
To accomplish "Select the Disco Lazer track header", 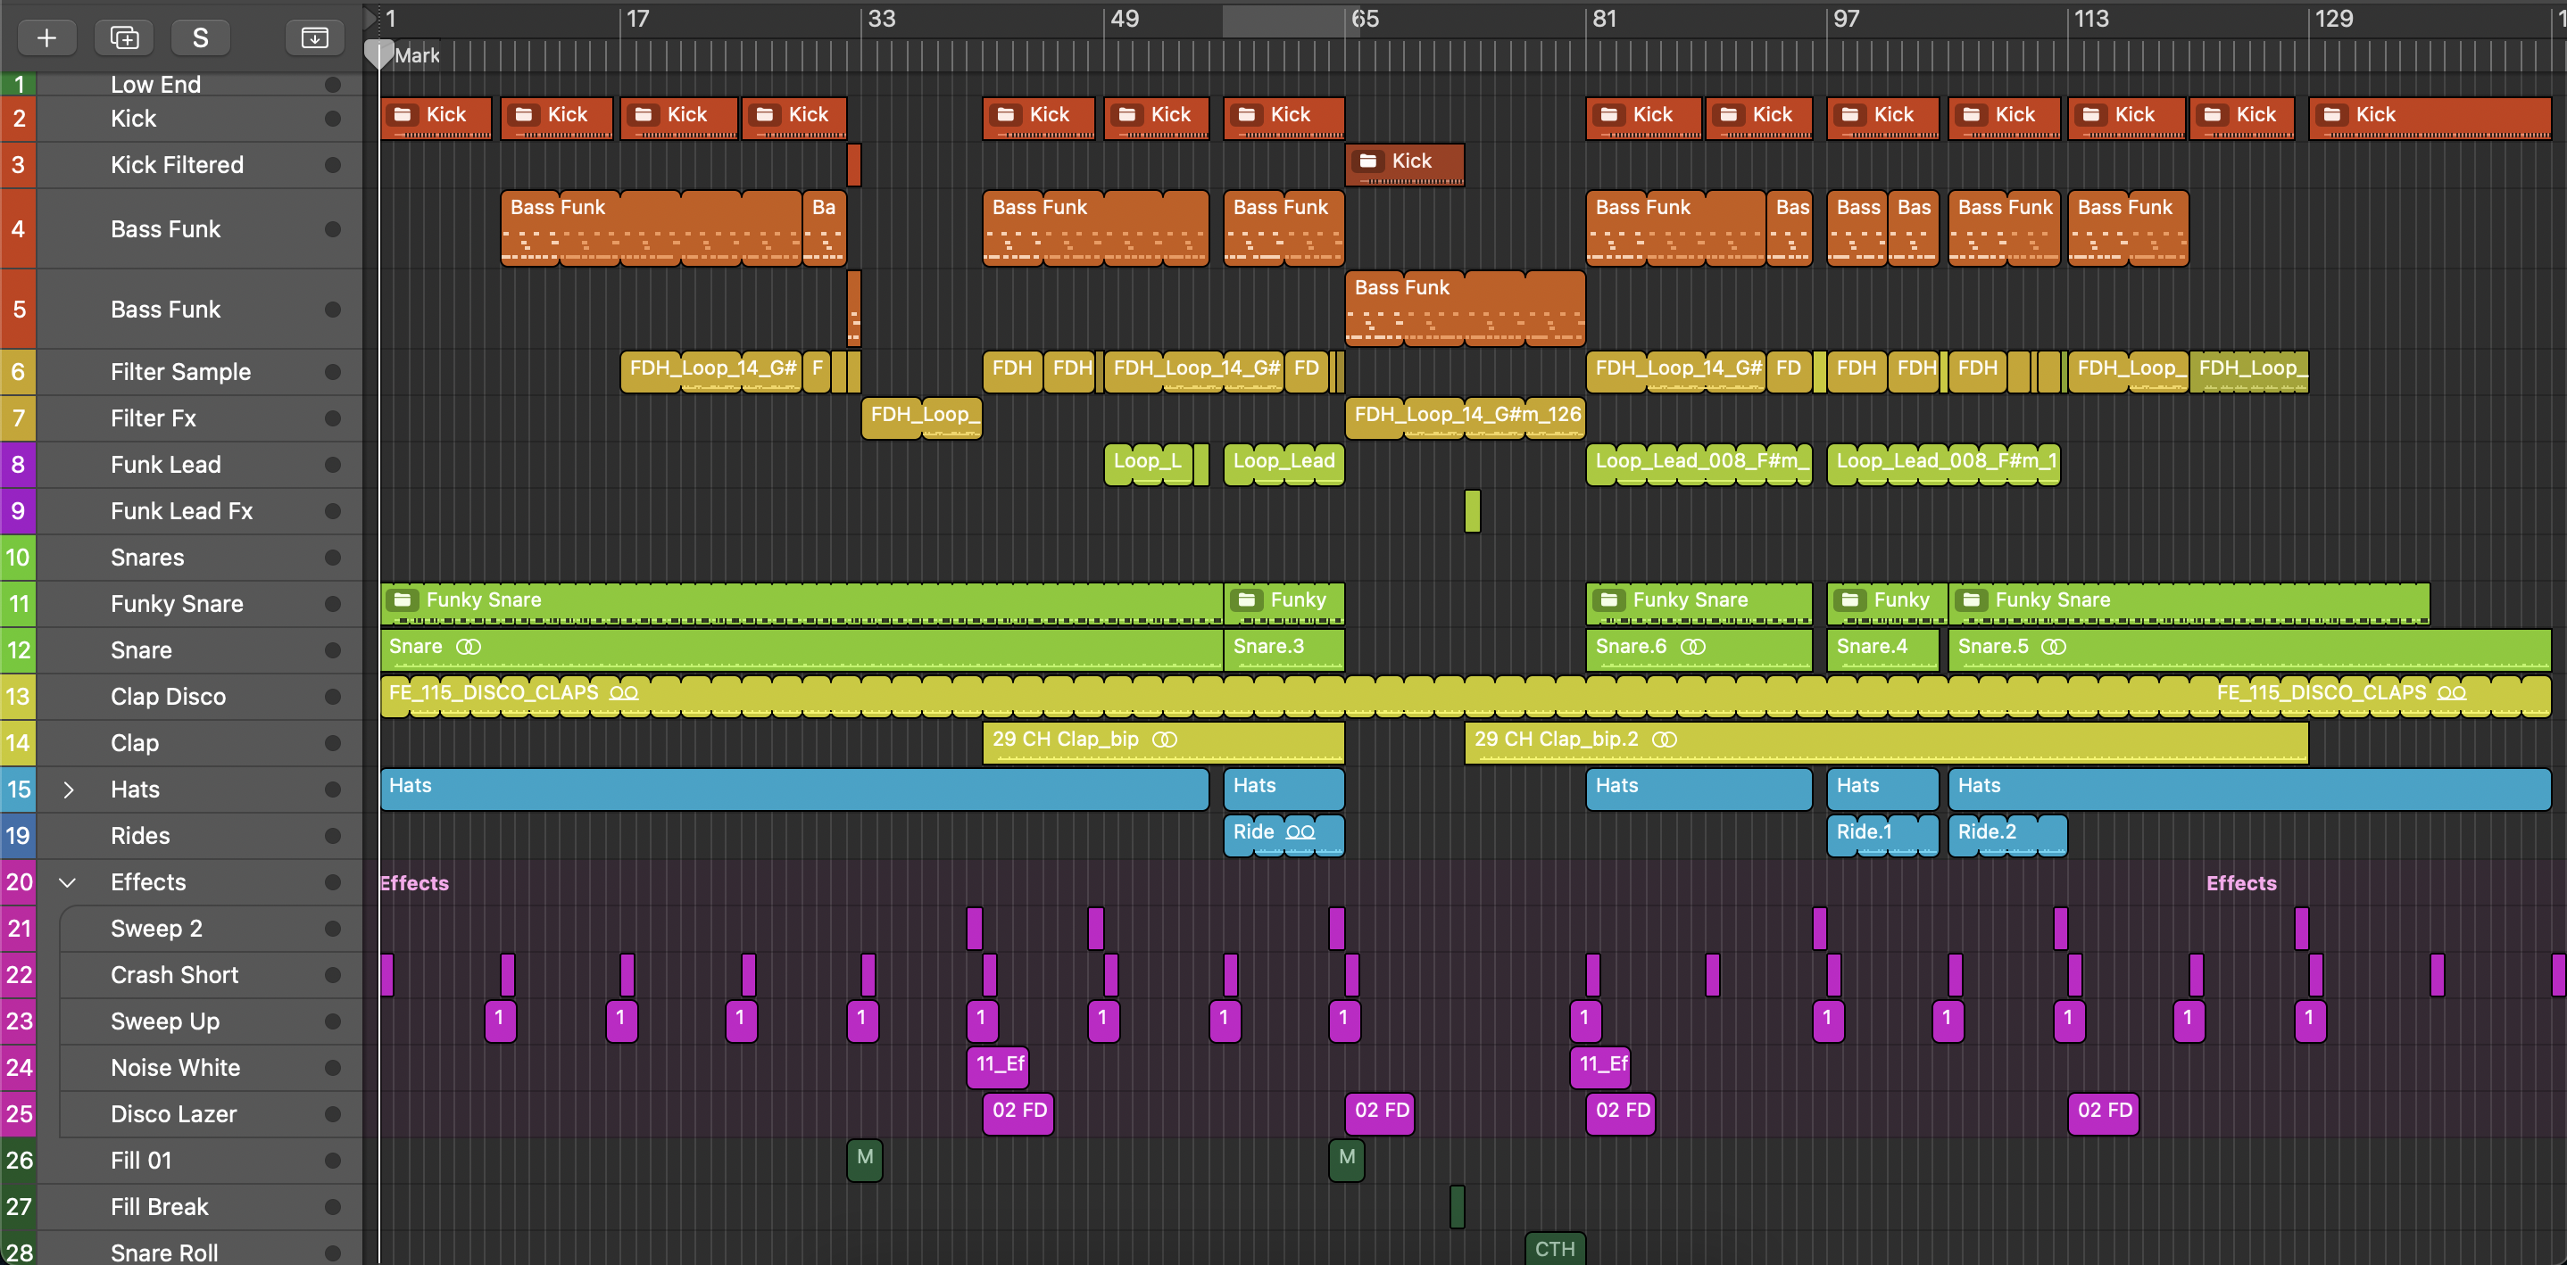I will click(173, 1113).
